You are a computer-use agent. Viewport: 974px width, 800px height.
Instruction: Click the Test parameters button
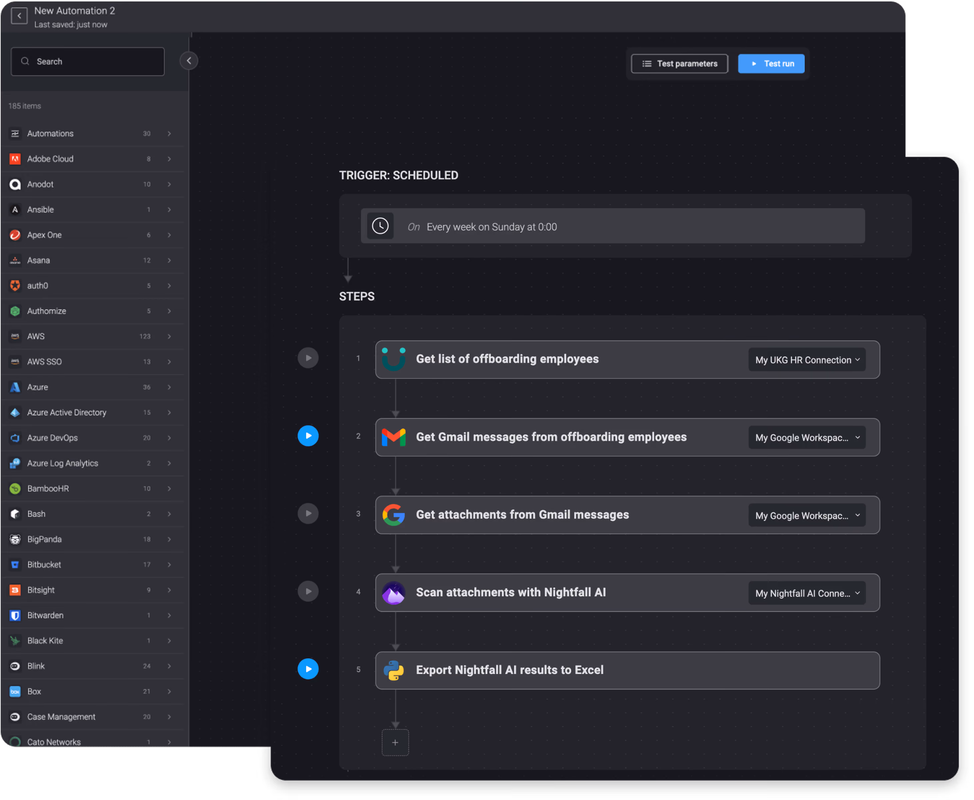coord(680,64)
